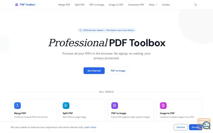Image resolution: width=213 pixels, height=133 pixels.
Task: Click the 'Professional PDF Toolbox' headline
Action: point(107,43)
